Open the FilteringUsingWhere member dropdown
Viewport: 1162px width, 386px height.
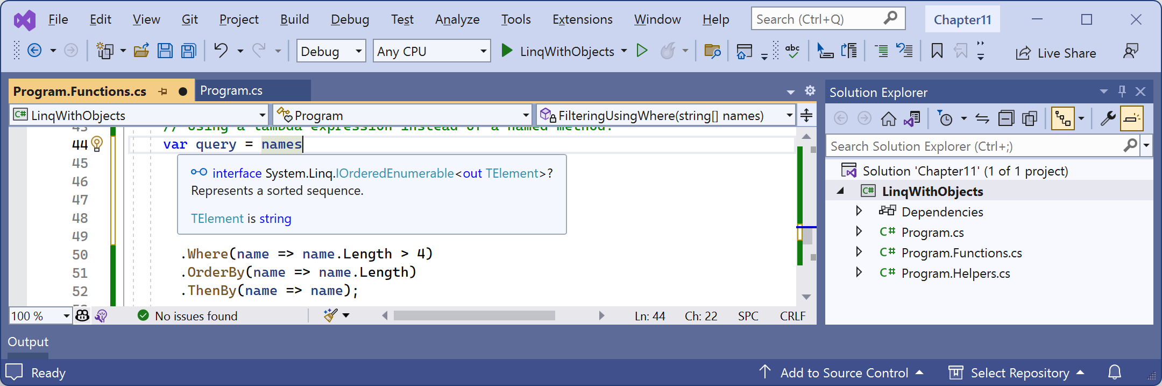(666, 115)
